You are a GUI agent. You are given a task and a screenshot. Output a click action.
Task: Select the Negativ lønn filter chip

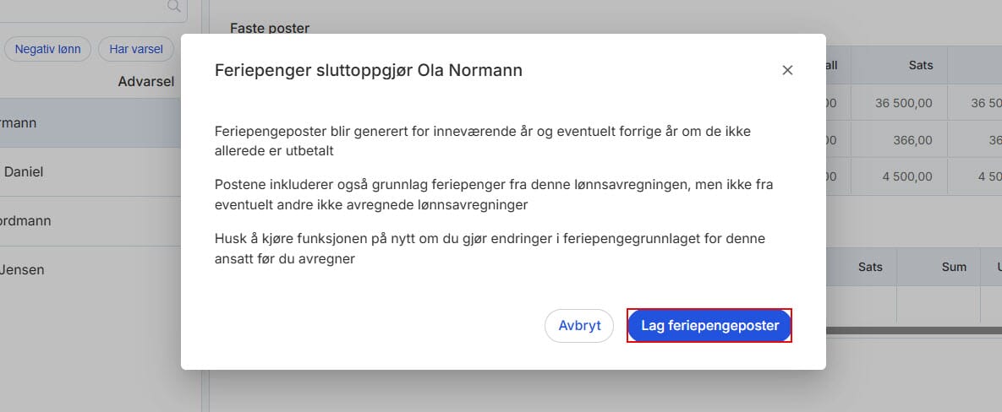coord(48,49)
